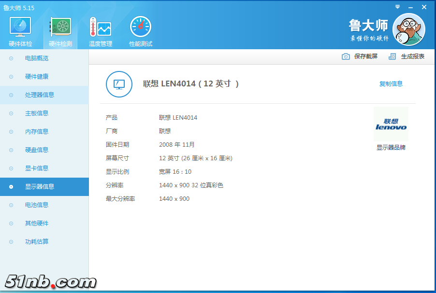Click the 鲁大师 mascot avatar
Image resolution: width=436 pixels, height=293 pixels.
(408, 29)
